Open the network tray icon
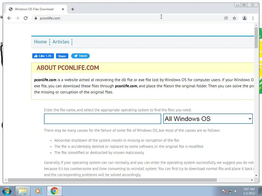 (x=230, y=191)
